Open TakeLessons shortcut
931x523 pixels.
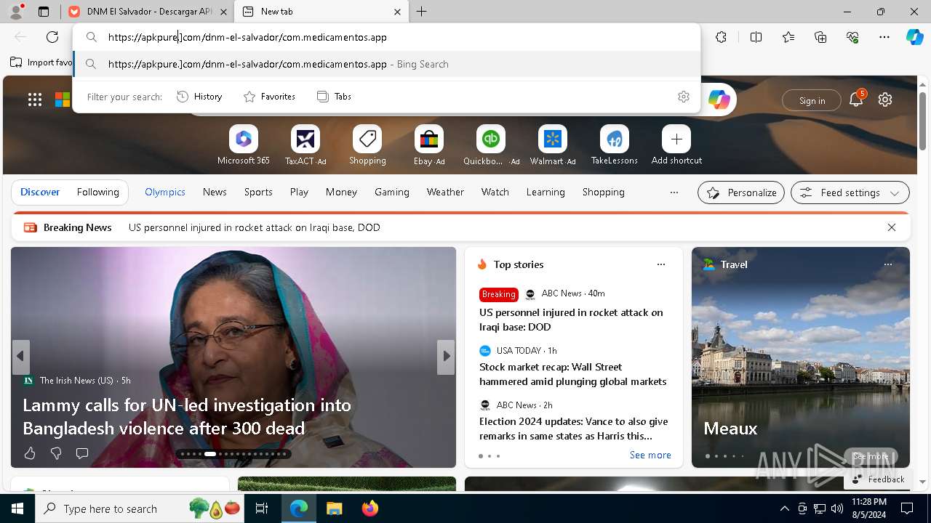(x=615, y=145)
